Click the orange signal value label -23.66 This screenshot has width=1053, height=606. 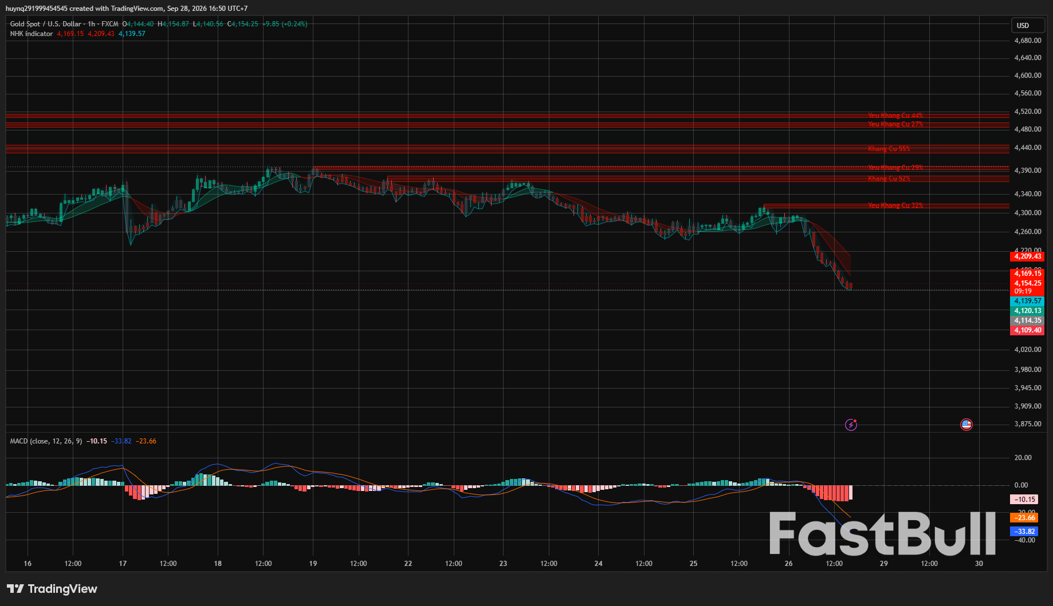(x=1024, y=518)
